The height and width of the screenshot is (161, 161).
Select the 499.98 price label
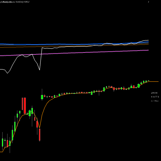(x=154, y=93)
